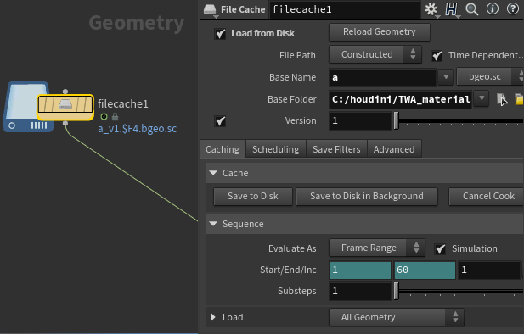Viewport: 524px width, 334px height.
Task: Open the parameter search magnifier
Action: (x=472, y=9)
